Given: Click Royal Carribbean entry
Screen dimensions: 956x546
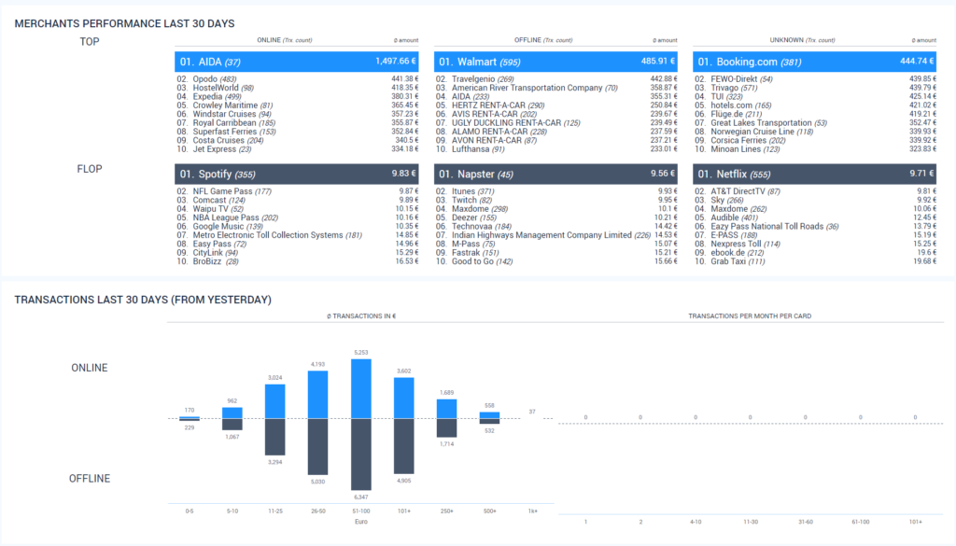Looking at the screenshot, I should (296, 122).
